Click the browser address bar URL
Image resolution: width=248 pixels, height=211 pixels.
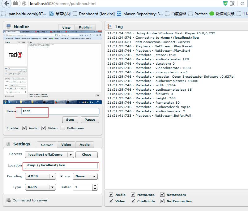click(63, 3)
